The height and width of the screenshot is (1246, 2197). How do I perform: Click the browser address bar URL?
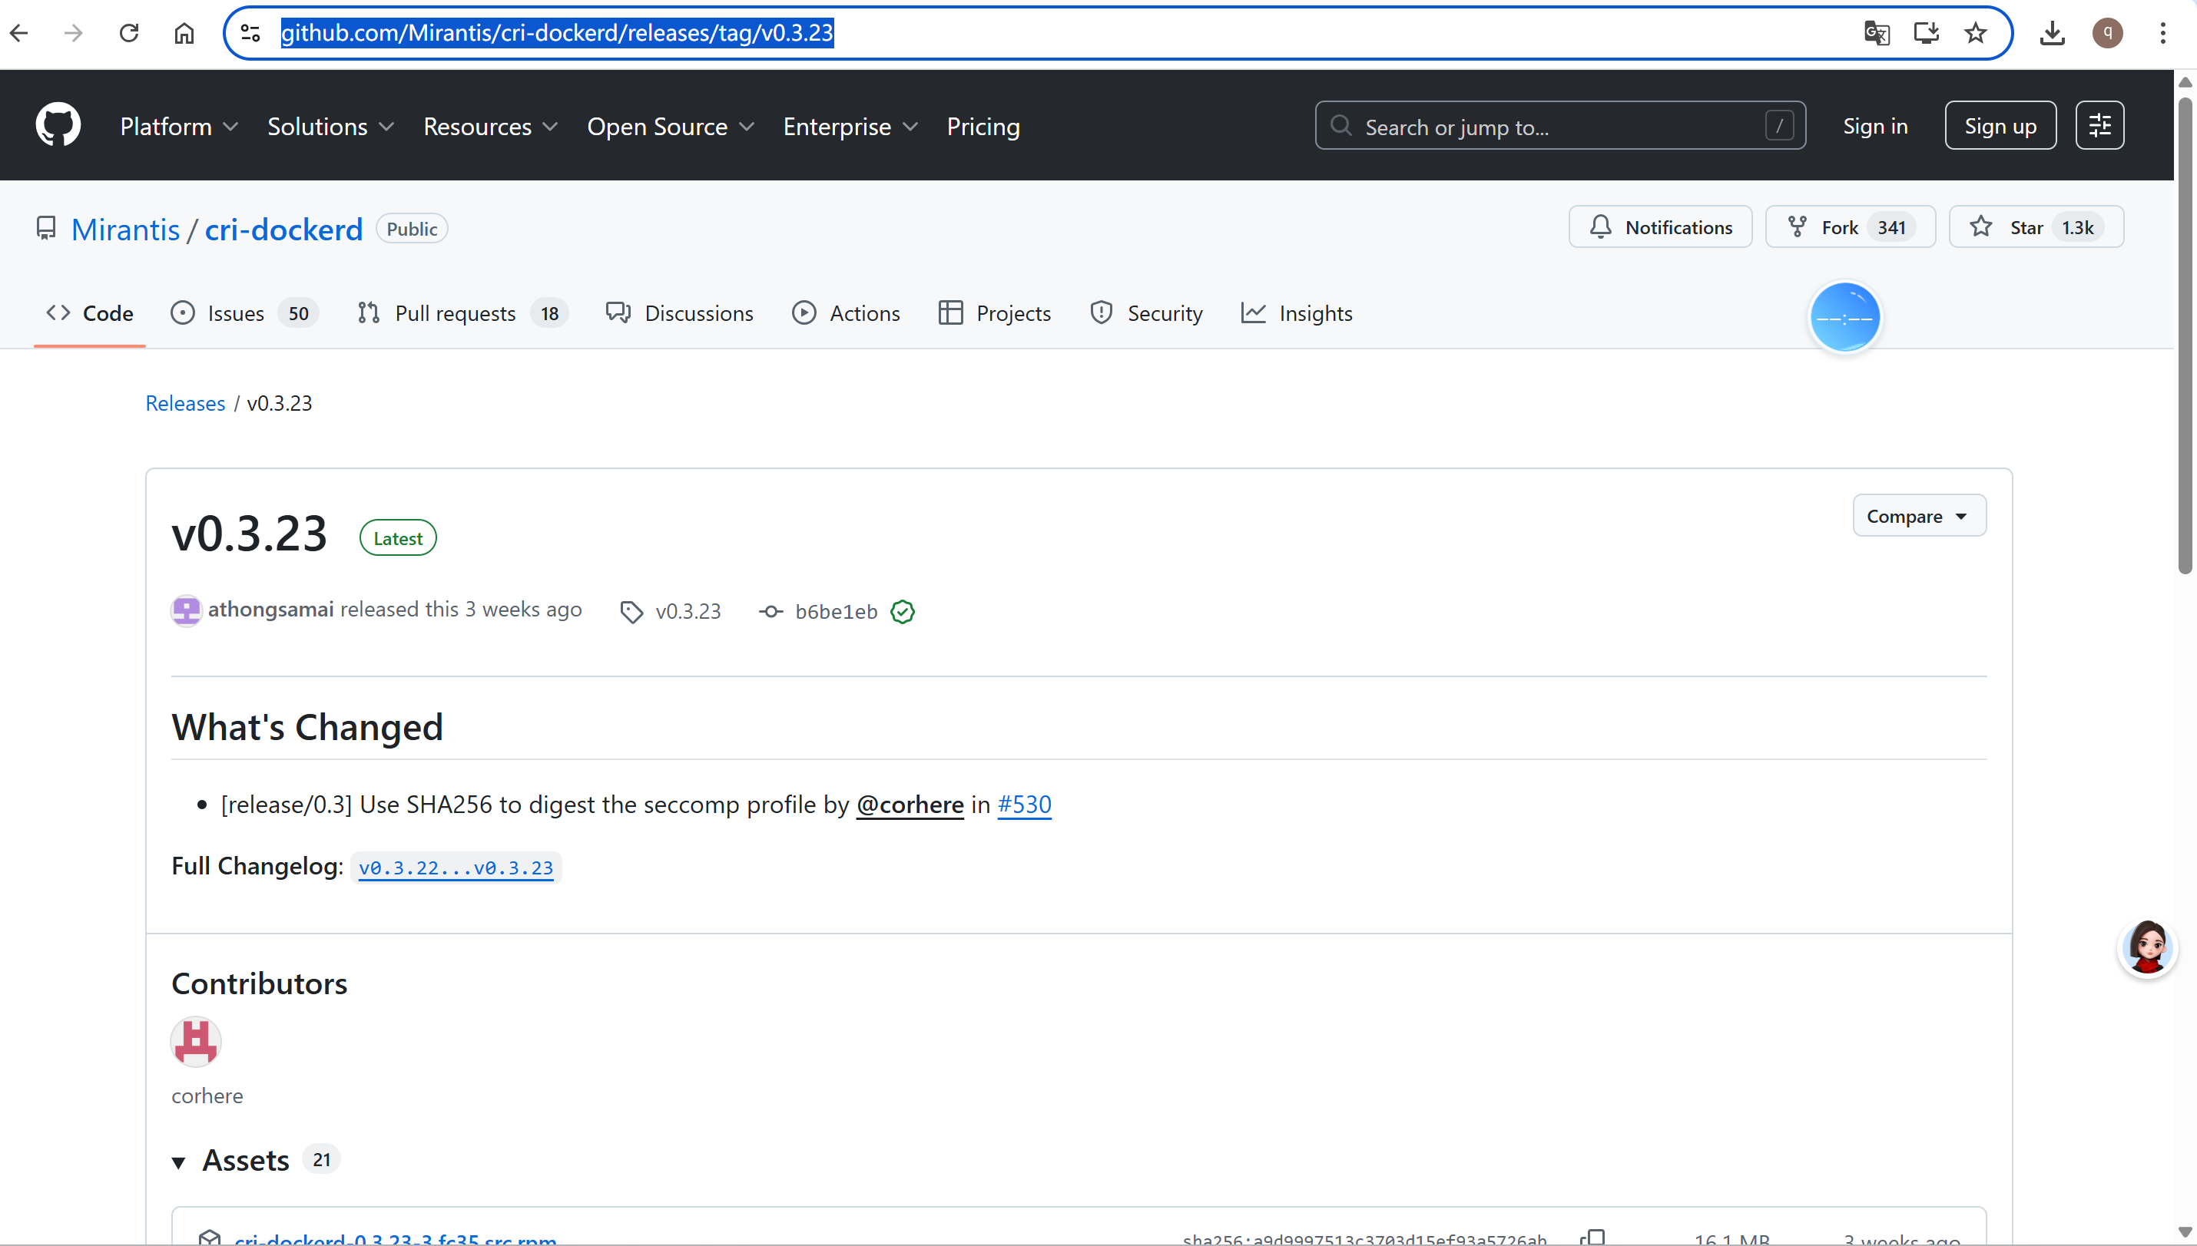tap(556, 33)
